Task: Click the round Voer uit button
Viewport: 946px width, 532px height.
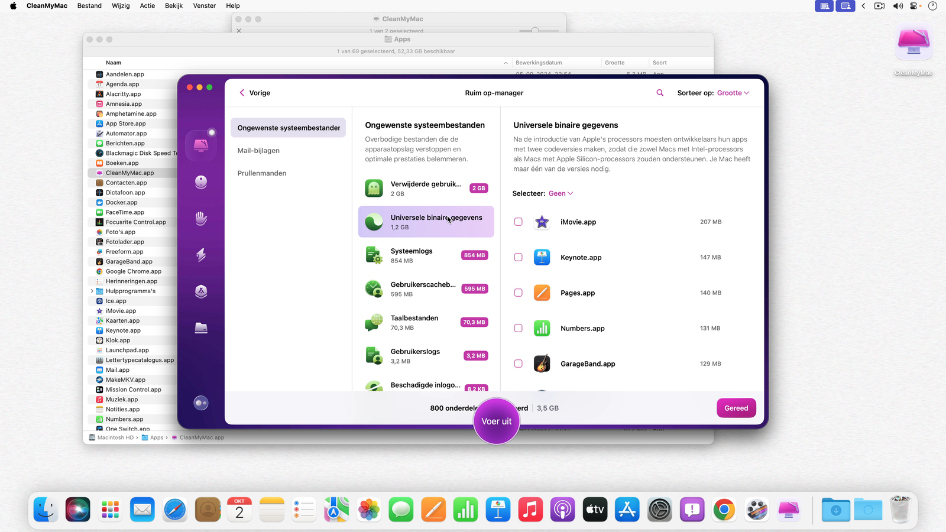Action: (x=497, y=421)
